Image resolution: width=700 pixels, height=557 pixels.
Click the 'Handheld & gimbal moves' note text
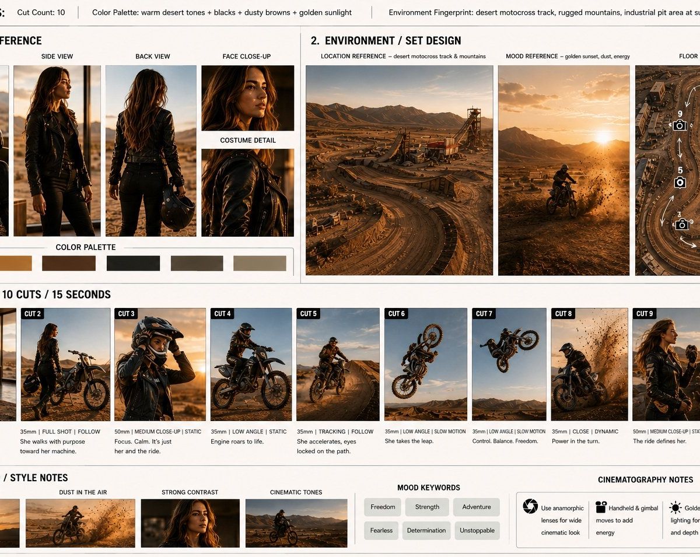coord(627,520)
